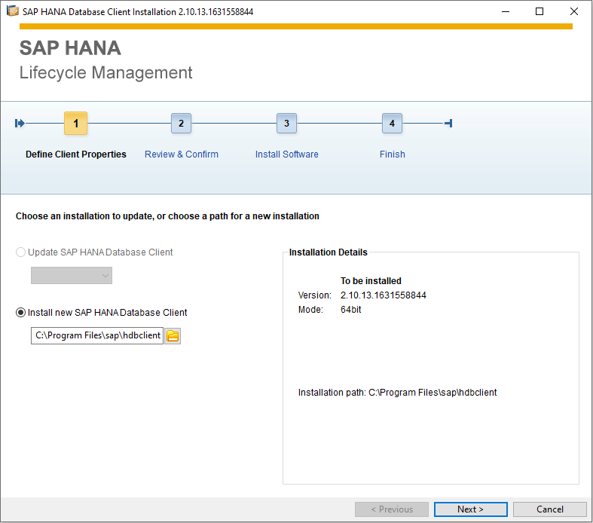Viewport: 593px width, 523px height.
Task: Close the installer window
Action: click(574, 12)
